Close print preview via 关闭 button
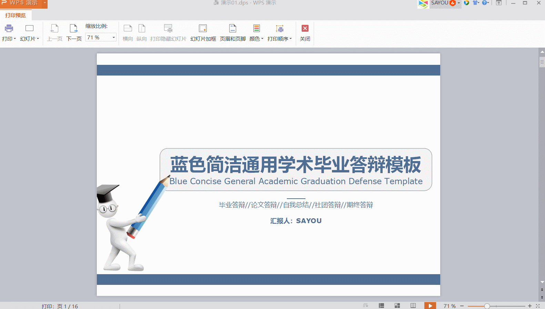 point(305,33)
